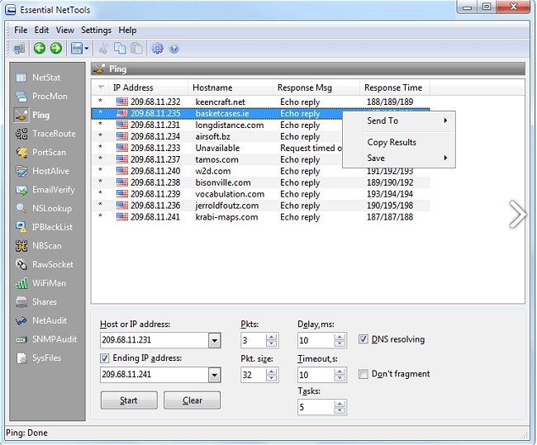537x445 pixels.
Task: Sort by IP Address column header
Action: 148,88
